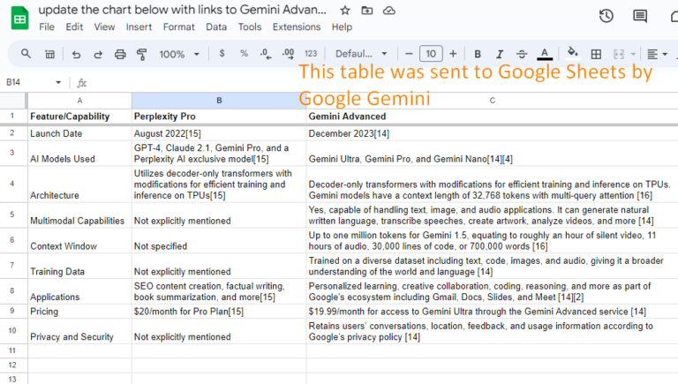This screenshot has height=384, width=678.
Task: Open the borders tool
Action: click(x=596, y=54)
